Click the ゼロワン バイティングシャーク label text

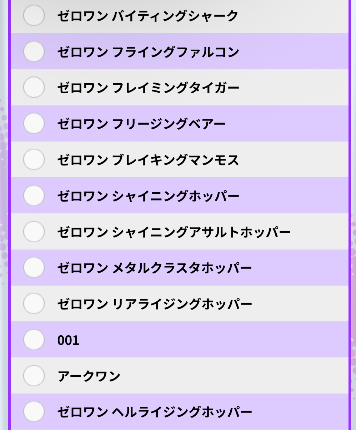(148, 16)
